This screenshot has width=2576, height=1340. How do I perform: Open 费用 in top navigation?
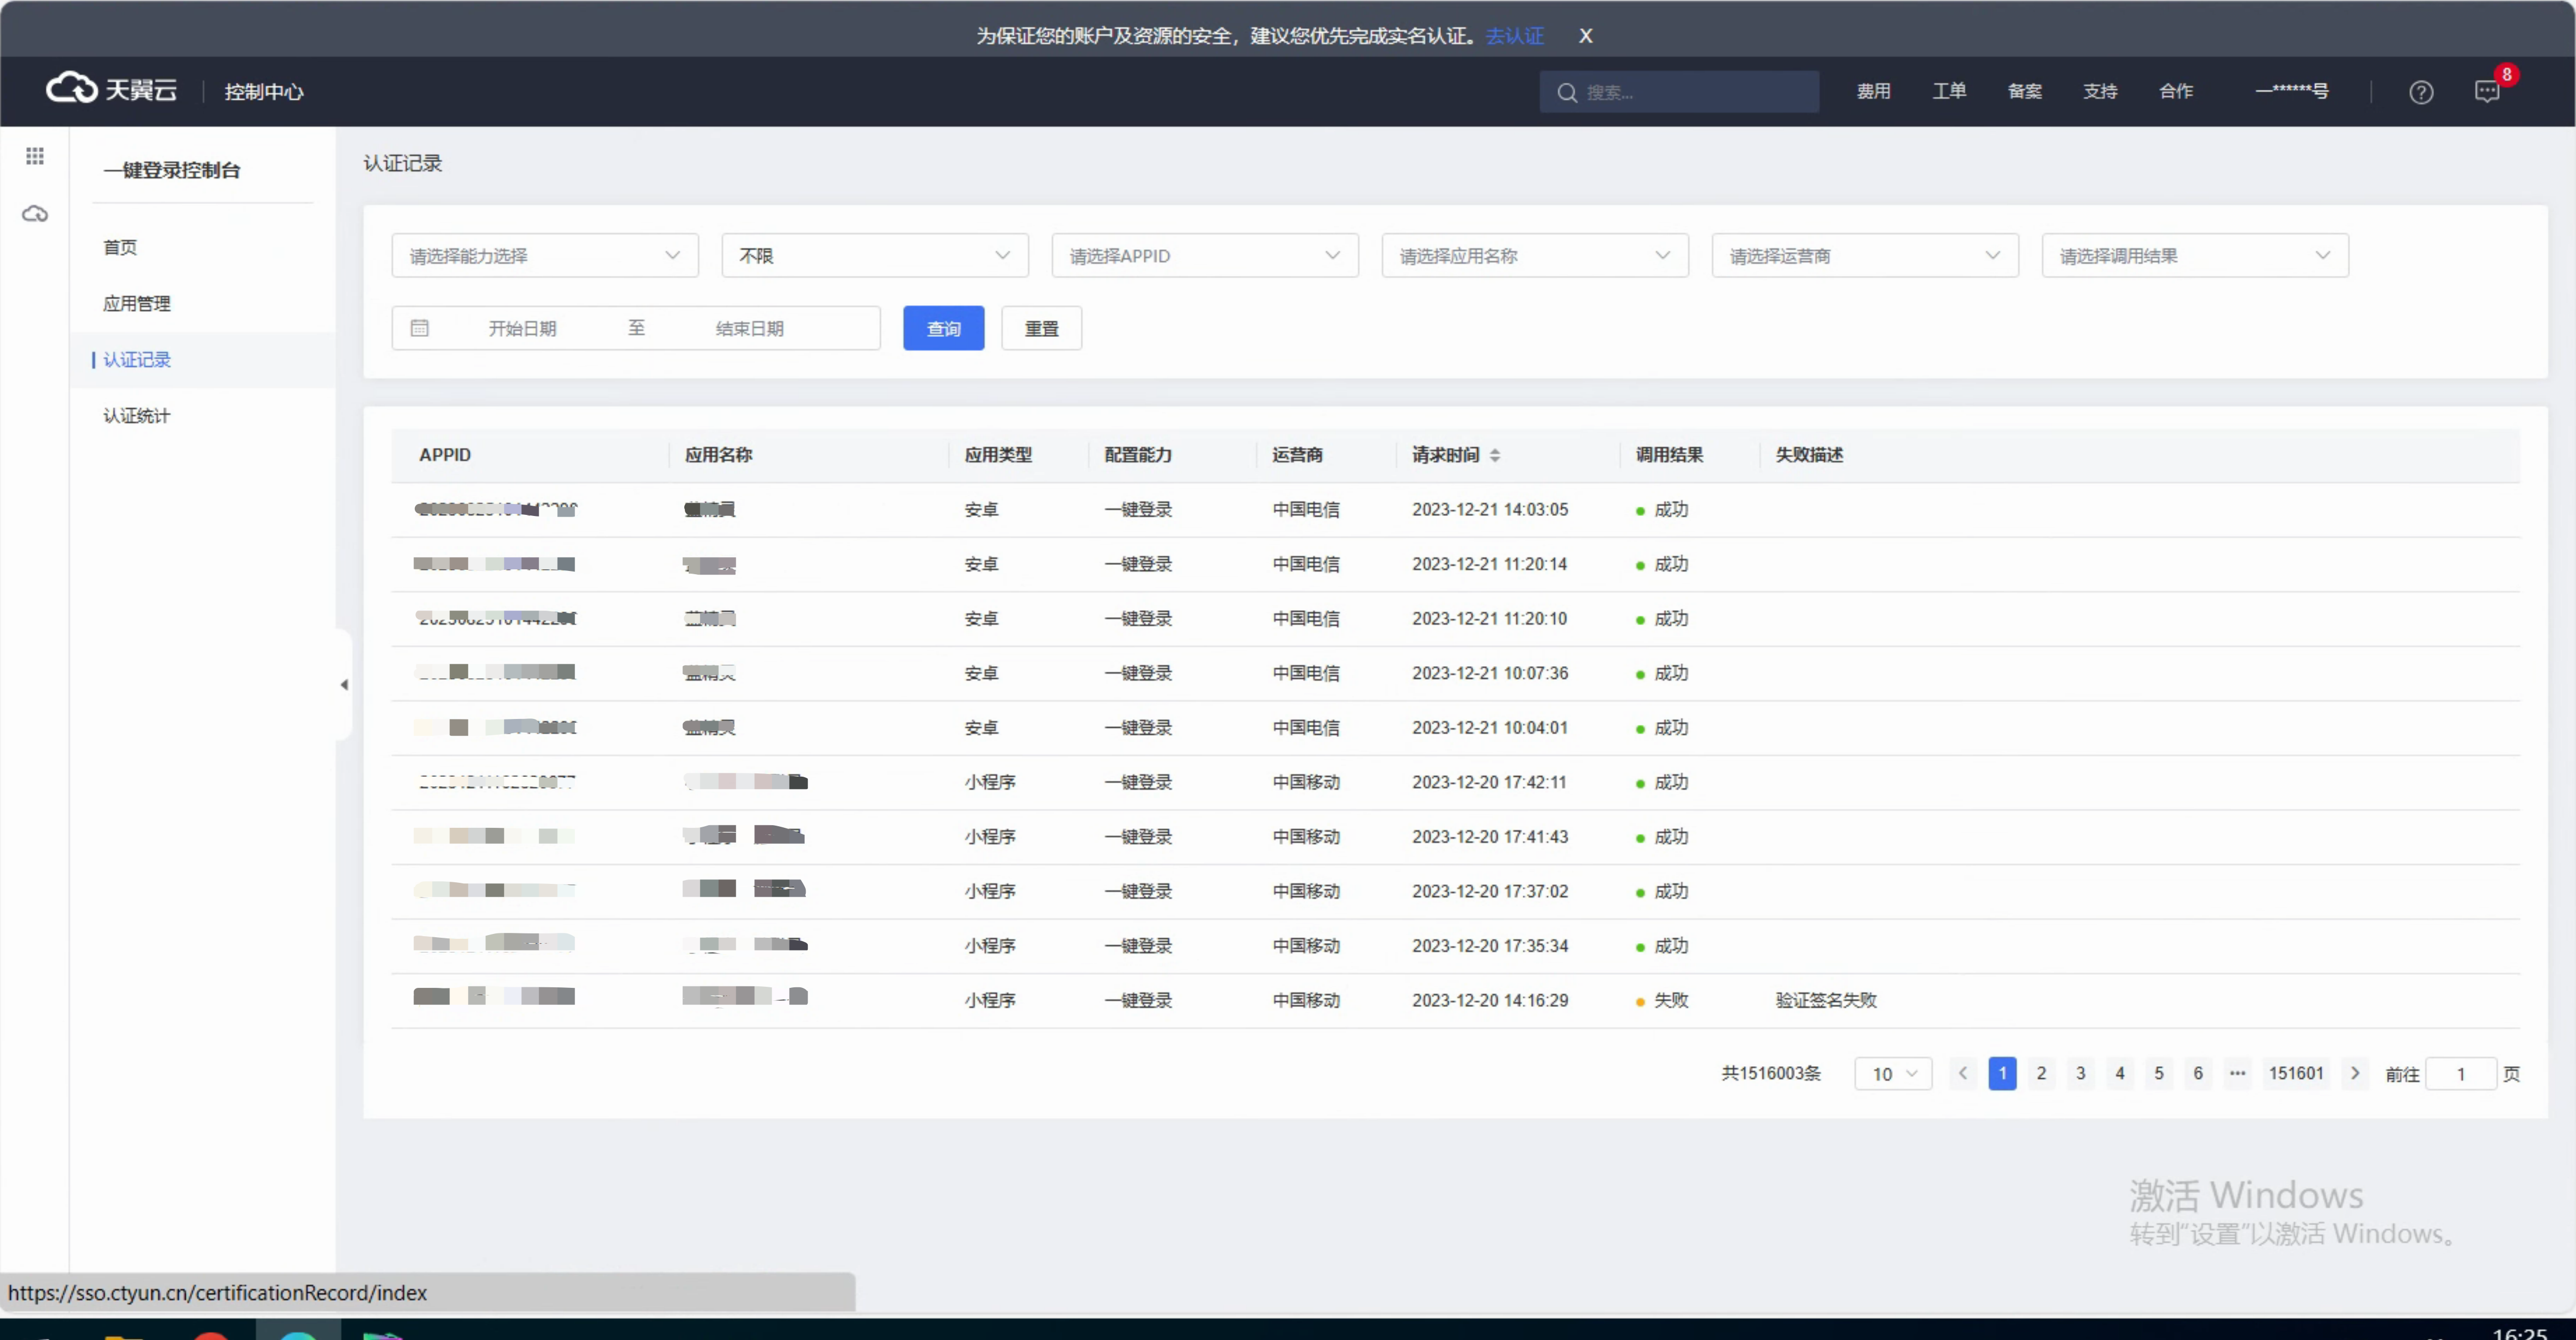click(1873, 91)
